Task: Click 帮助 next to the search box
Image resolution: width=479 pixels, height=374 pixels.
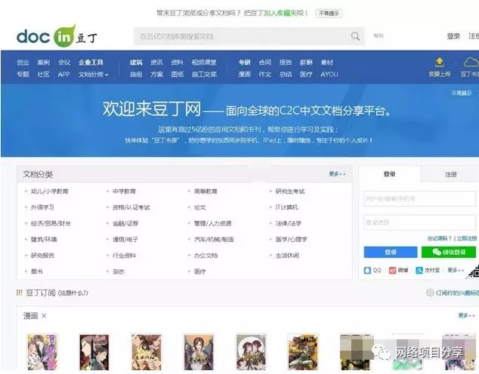Action: tap(379, 35)
